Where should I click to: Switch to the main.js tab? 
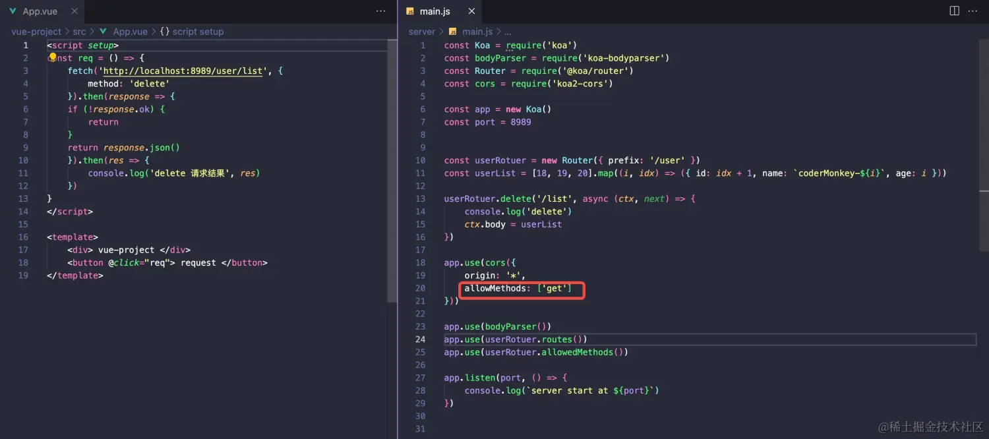pos(439,11)
